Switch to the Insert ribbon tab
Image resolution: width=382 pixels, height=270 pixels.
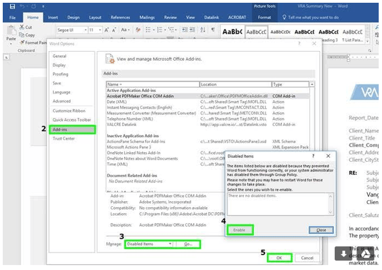pyautogui.click(x=53, y=17)
